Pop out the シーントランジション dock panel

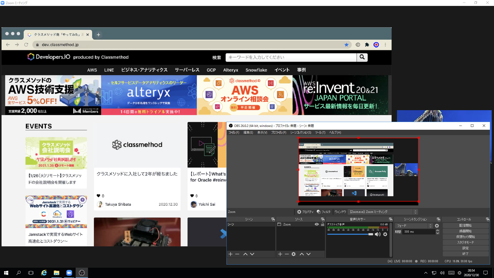click(438, 219)
